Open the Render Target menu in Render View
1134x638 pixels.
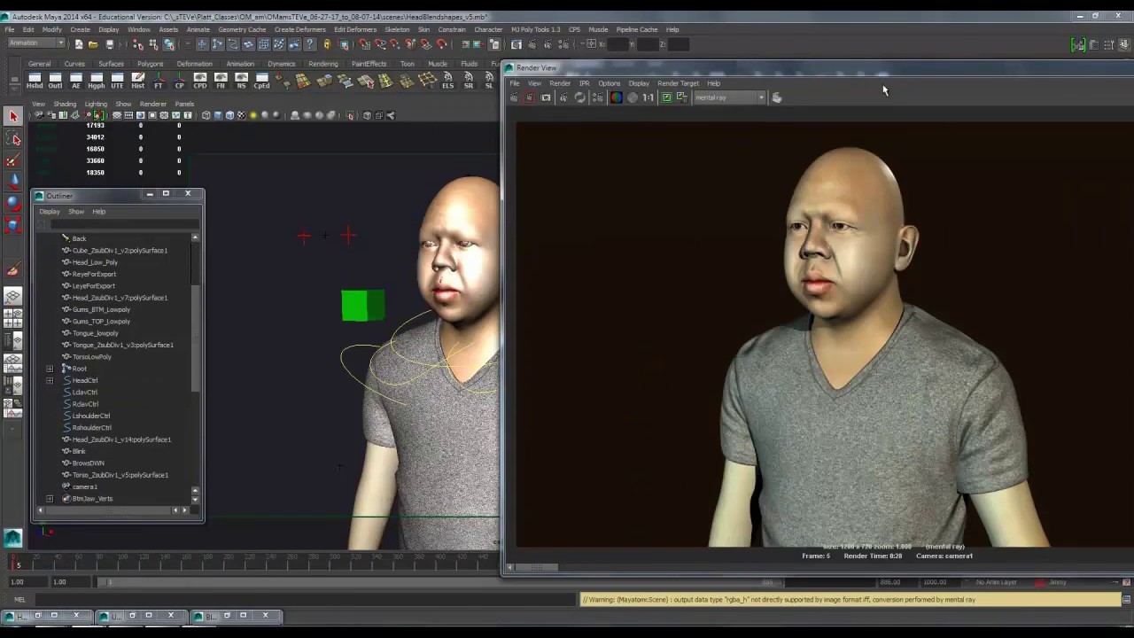pyautogui.click(x=678, y=83)
